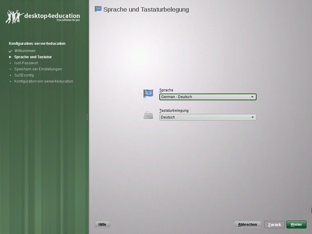Open the Sprache language dropdown

(x=207, y=97)
